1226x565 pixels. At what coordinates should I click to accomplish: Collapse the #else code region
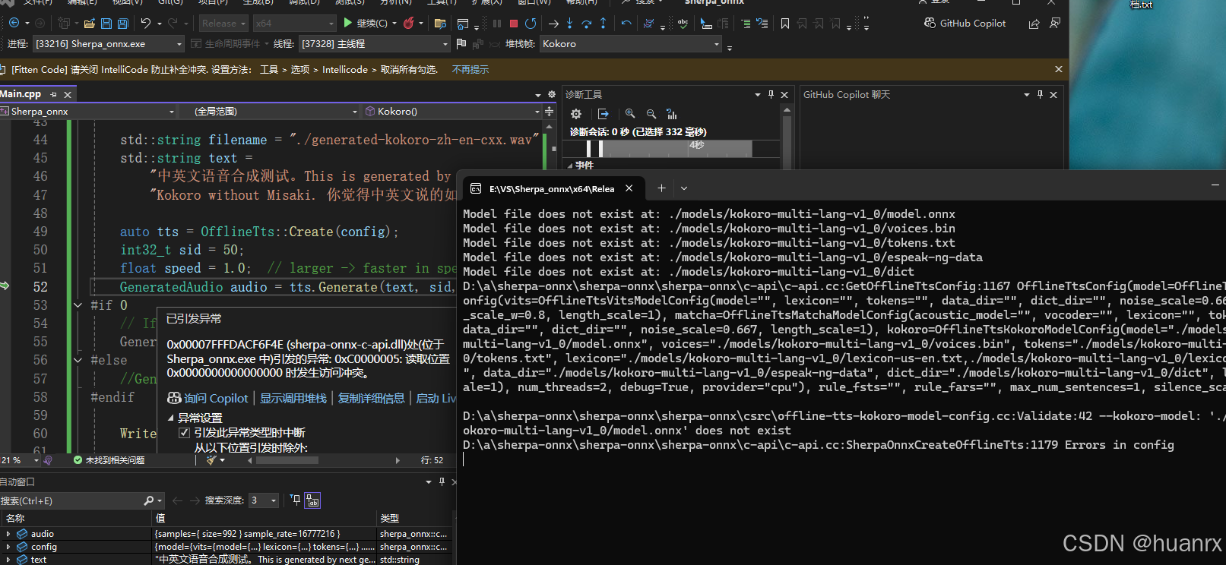78,360
